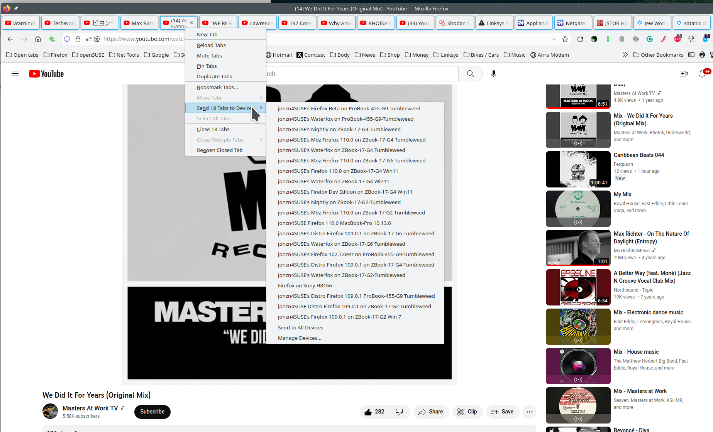Click the YouTube search magnifier button
This screenshot has width=713, height=432.
(x=470, y=74)
